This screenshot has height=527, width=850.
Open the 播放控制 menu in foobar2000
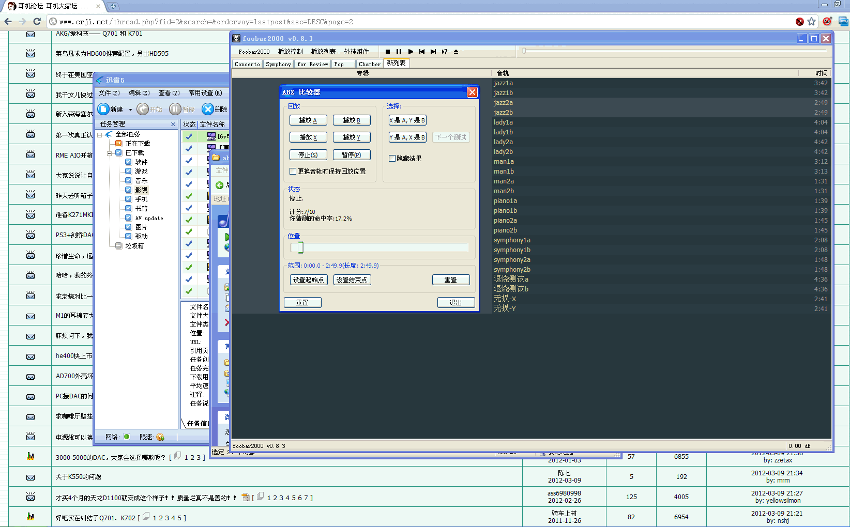(x=290, y=52)
